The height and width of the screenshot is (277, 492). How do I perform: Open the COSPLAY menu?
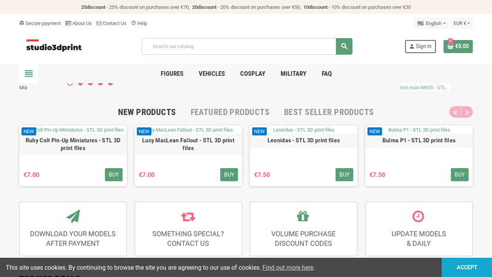coord(253,73)
